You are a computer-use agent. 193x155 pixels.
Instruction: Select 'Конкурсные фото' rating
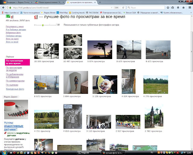tap(15, 89)
